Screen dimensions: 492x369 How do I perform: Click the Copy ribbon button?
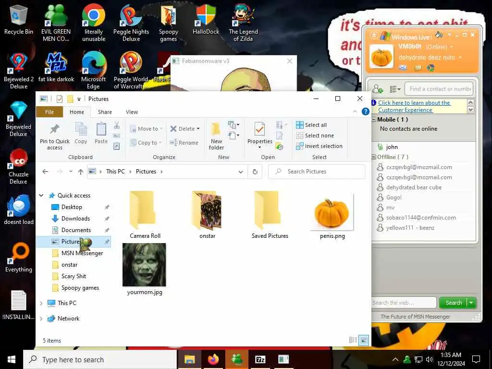[81, 133]
